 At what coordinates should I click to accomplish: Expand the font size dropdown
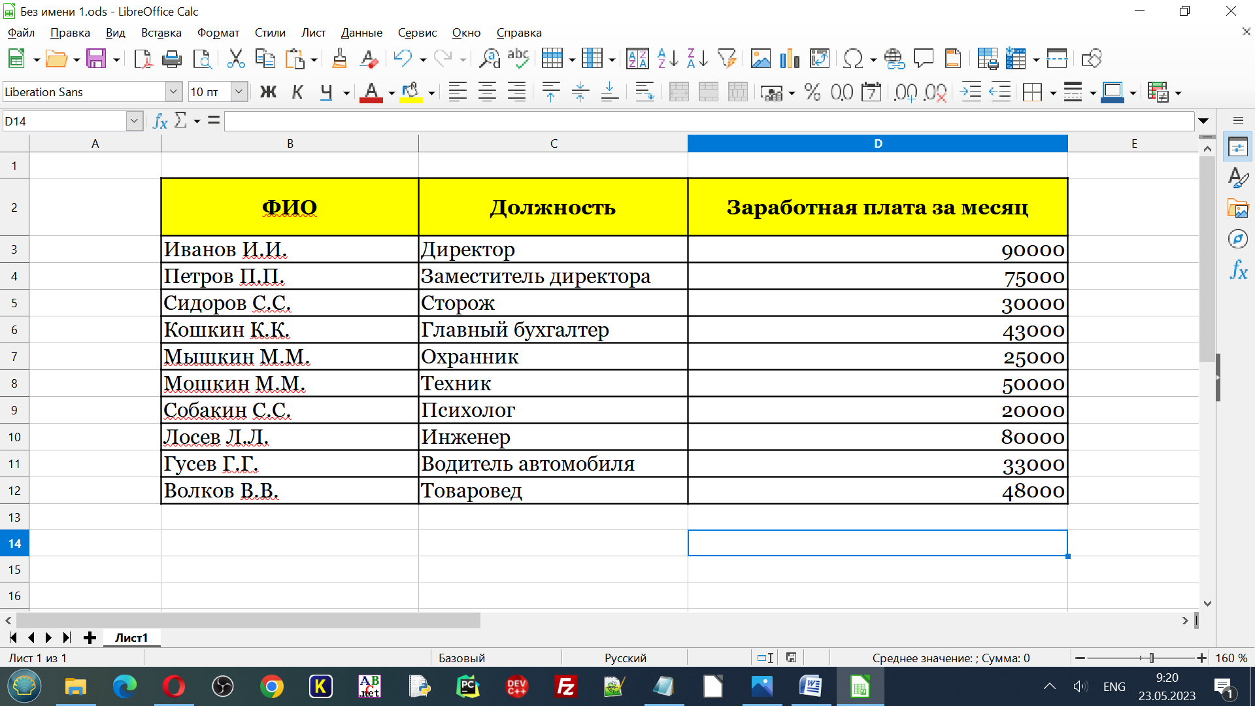pyautogui.click(x=239, y=92)
